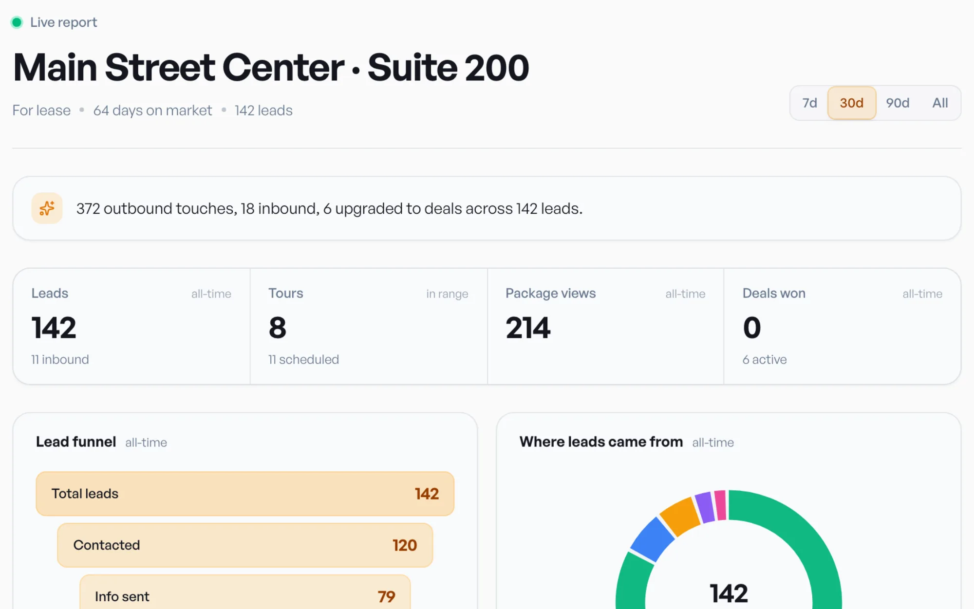
Task: Open the Package views value 214
Action: click(528, 328)
